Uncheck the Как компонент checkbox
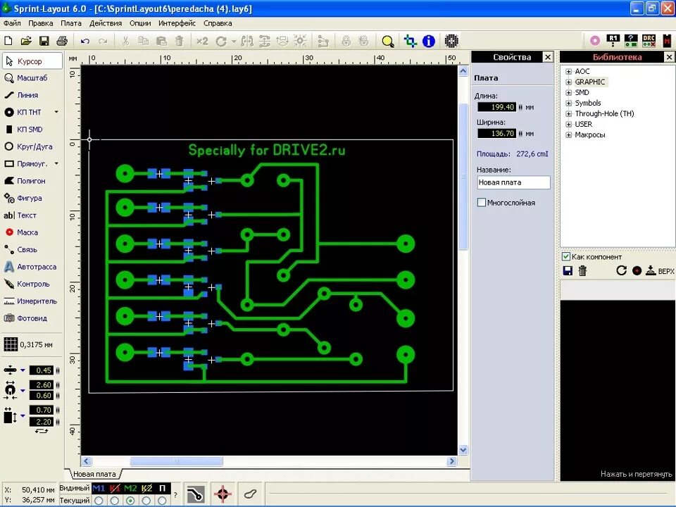 point(566,256)
